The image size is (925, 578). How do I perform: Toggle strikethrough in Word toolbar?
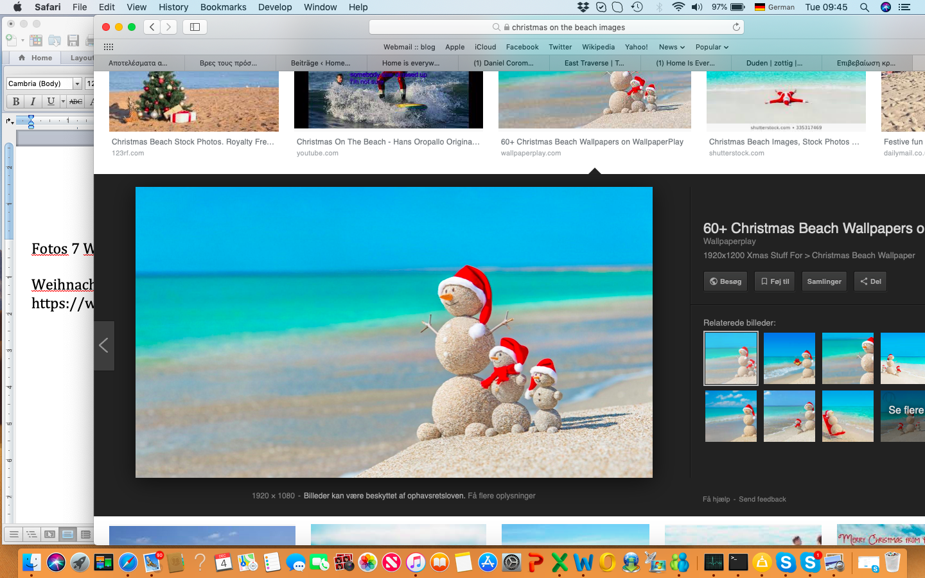pyautogui.click(x=76, y=101)
